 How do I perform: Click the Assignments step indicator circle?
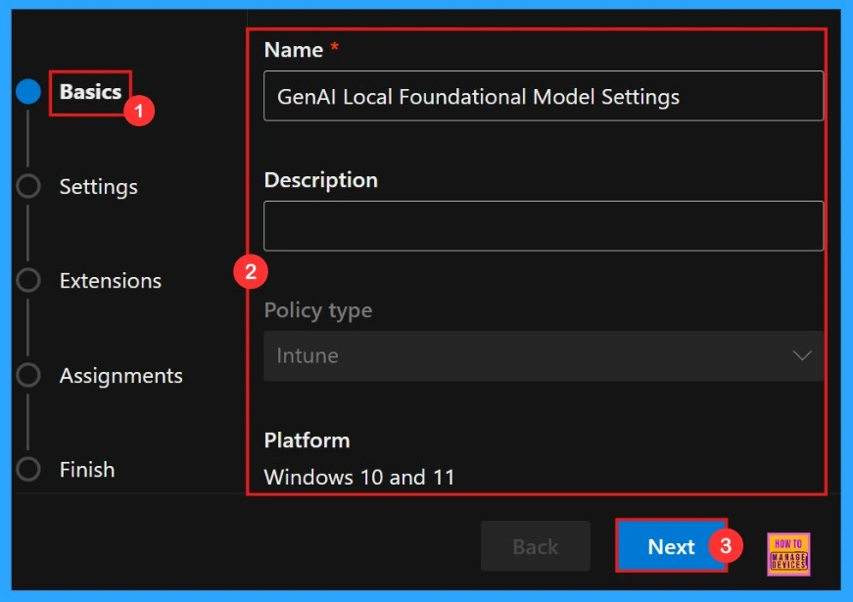coord(28,375)
